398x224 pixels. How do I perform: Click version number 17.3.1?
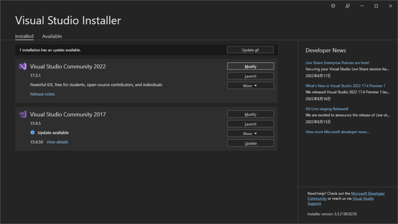click(x=35, y=75)
